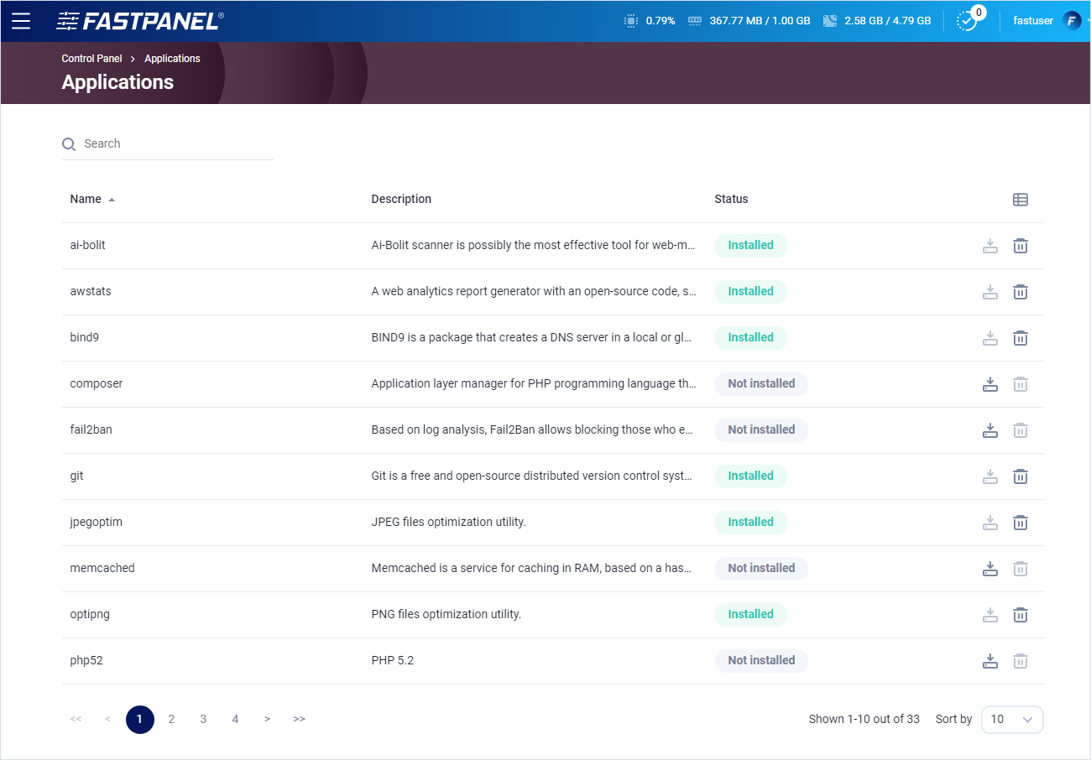Click the install icon for jpegoptim
Viewport: 1091px width, 760px height.
click(990, 523)
